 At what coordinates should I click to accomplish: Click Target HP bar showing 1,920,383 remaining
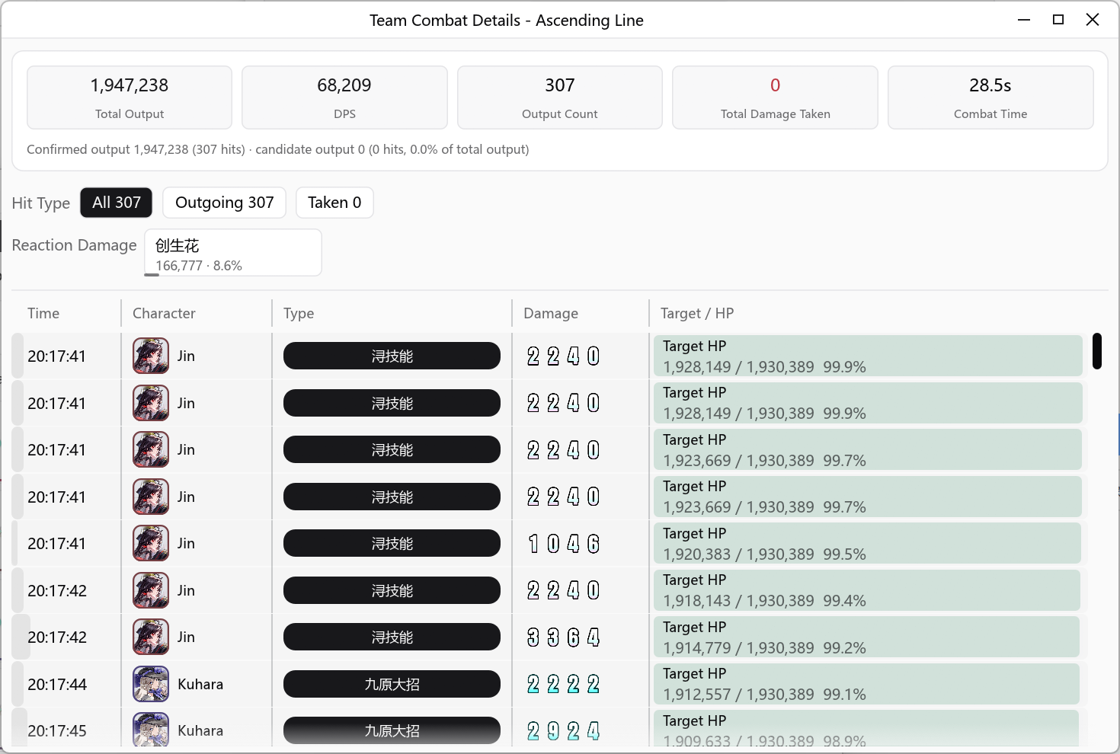(868, 543)
